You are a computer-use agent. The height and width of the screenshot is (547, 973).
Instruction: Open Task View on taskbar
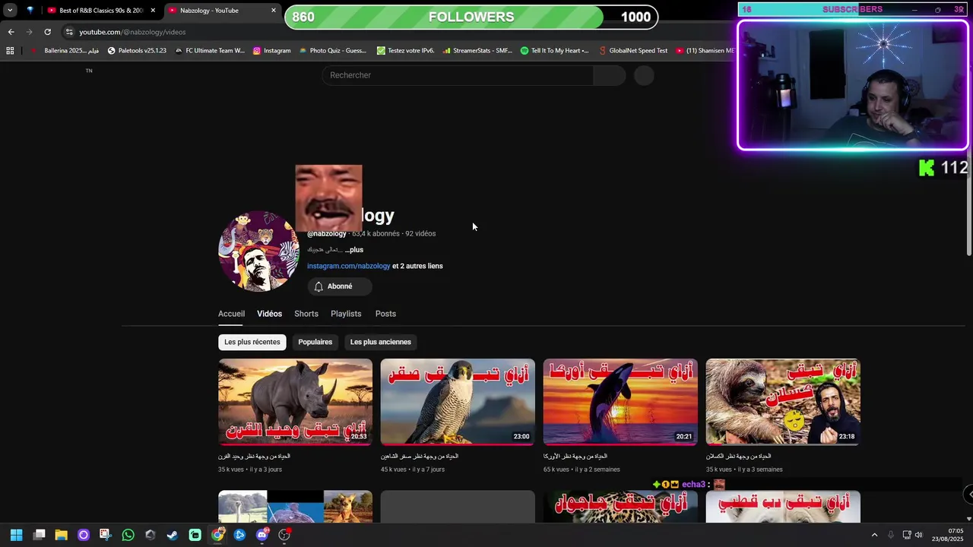(x=40, y=535)
